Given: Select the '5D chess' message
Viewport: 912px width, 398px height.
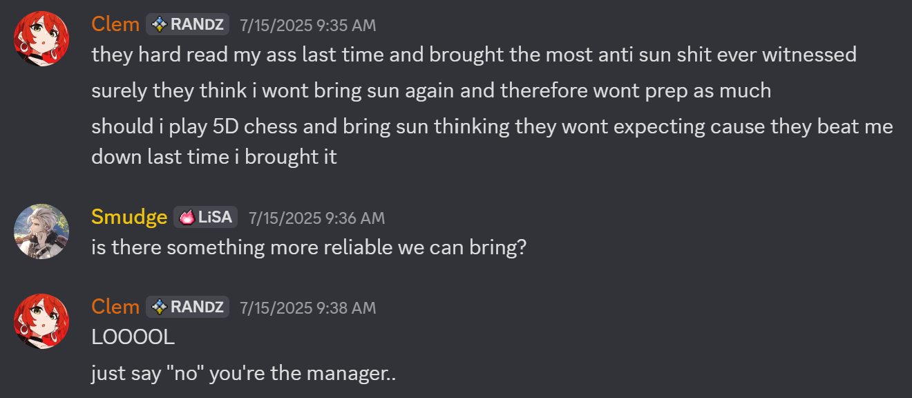Looking at the screenshot, I should click(492, 142).
